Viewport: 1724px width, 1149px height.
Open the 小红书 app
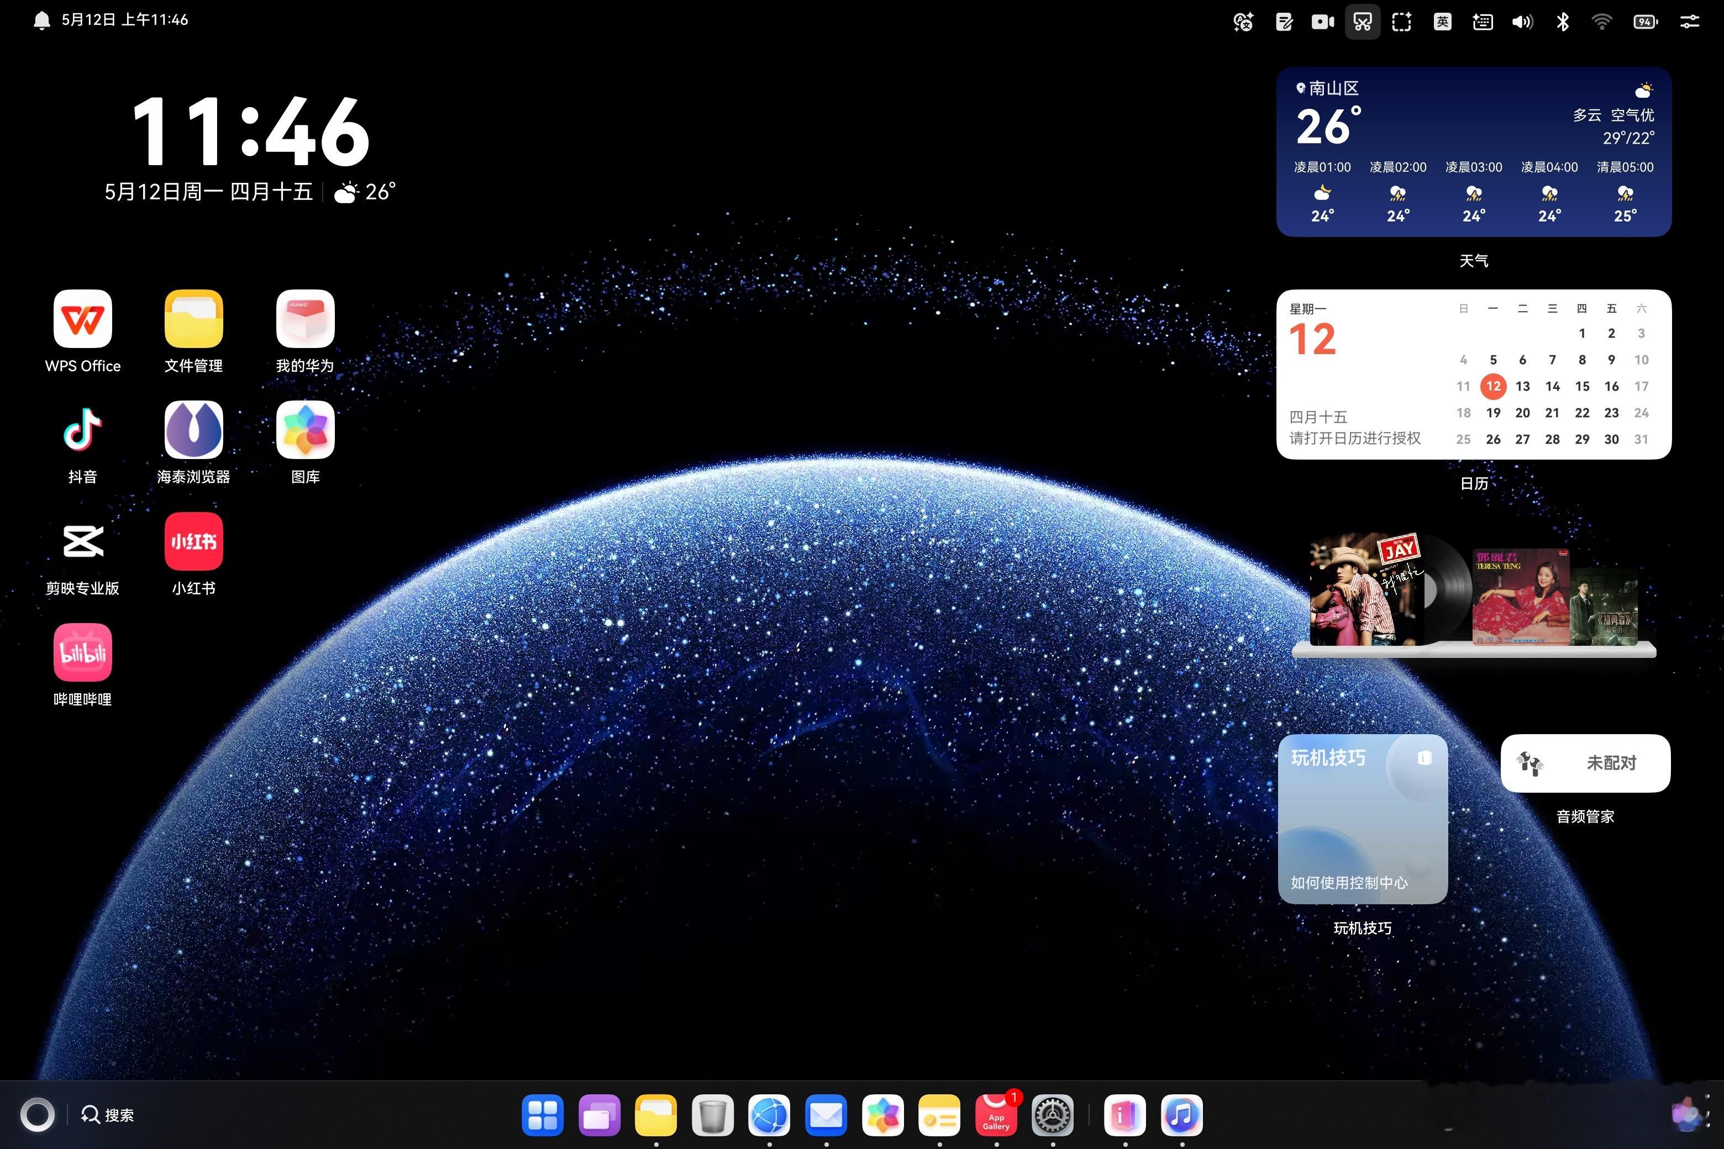click(x=193, y=541)
